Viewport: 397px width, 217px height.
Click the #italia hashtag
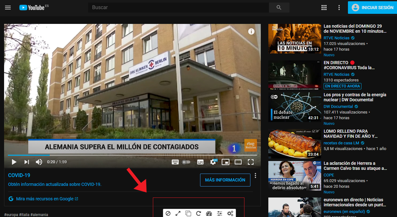[x=24, y=214]
